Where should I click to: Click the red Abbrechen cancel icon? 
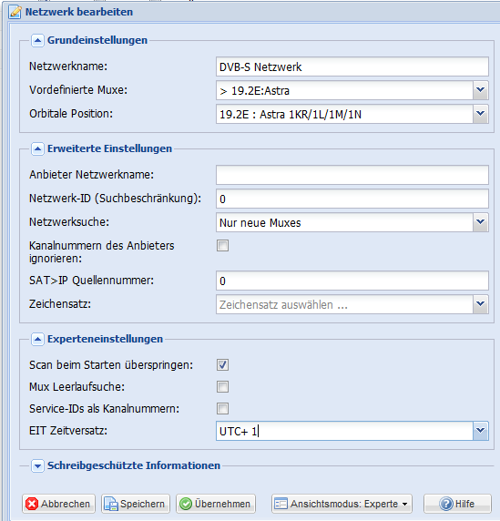click(32, 504)
